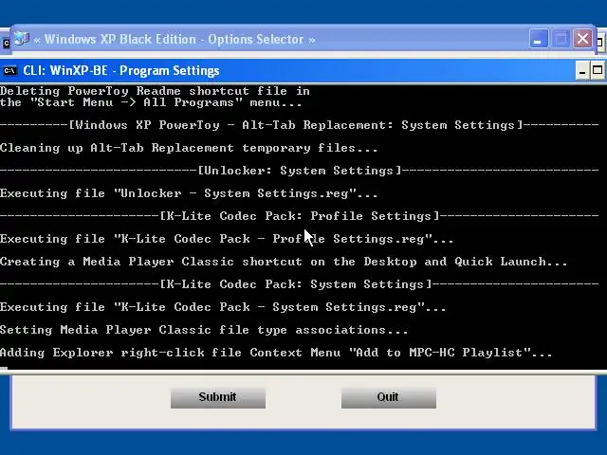This screenshot has width=607, height=455.
Task: Click the "Creating a Media Player Classic shortcut" line
Action: pyautogui.click(x=284, y=262)
